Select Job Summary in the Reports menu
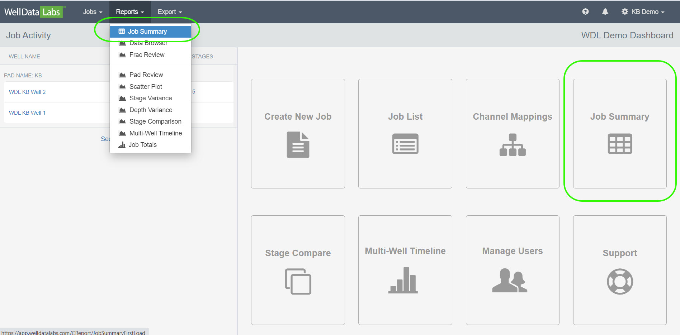680x335 pixels. pos(150,32)
